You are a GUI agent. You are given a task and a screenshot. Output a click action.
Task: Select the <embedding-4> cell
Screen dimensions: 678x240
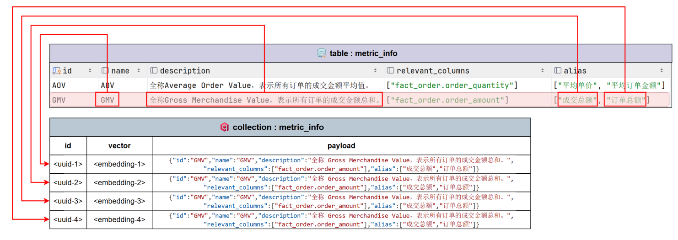click(119, 219)
